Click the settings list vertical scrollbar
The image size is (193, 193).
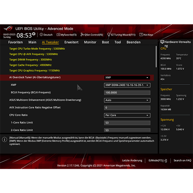156,57
